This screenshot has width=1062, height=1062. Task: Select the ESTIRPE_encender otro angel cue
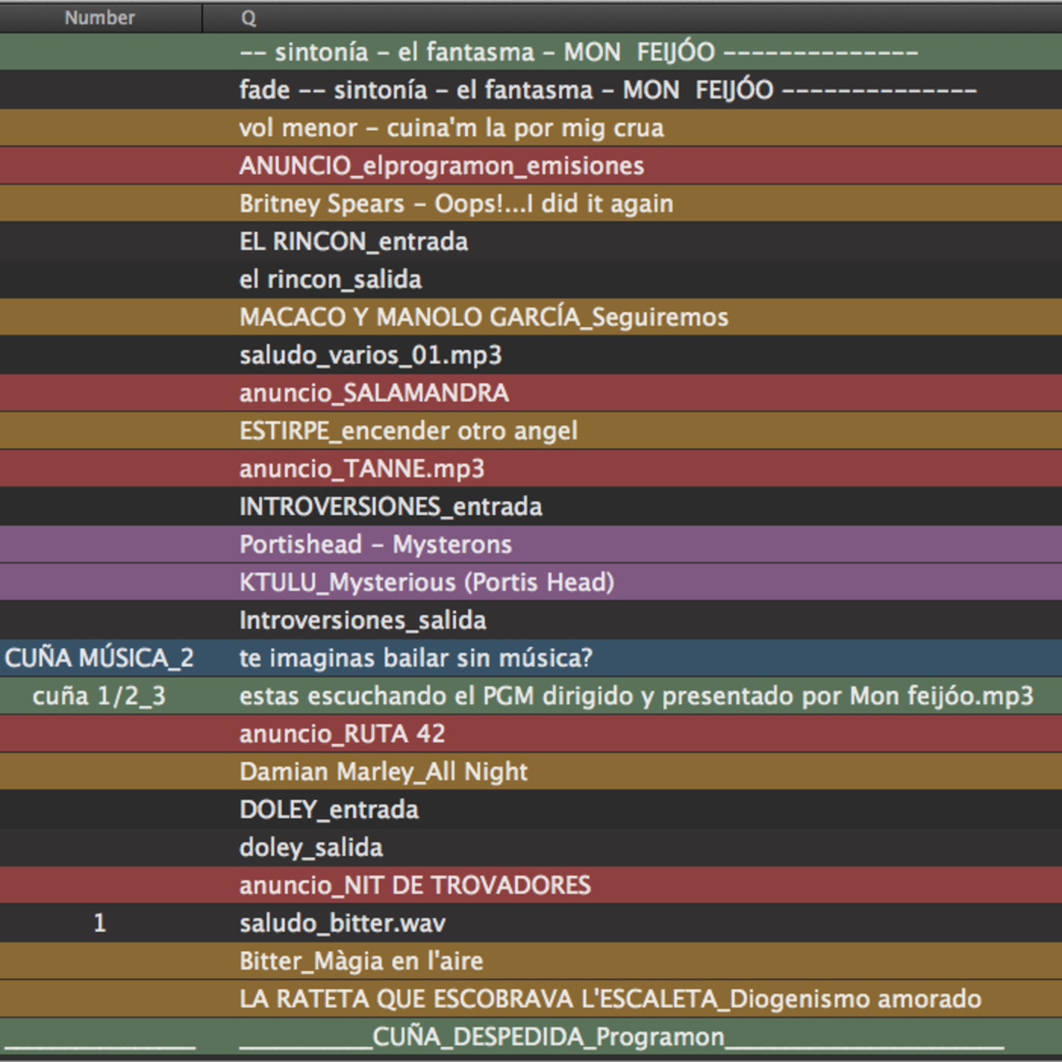pos(408,431)
